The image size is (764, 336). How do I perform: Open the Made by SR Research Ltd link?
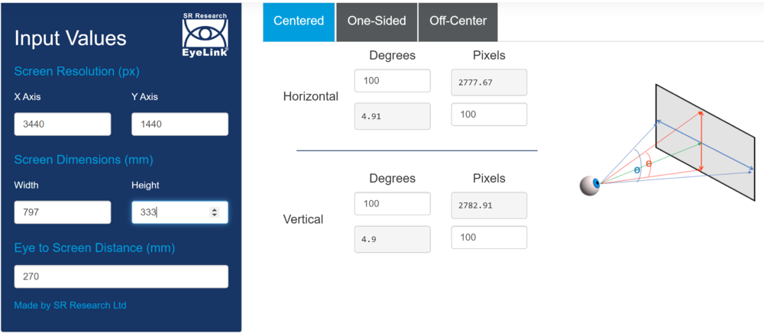[70, 305]
